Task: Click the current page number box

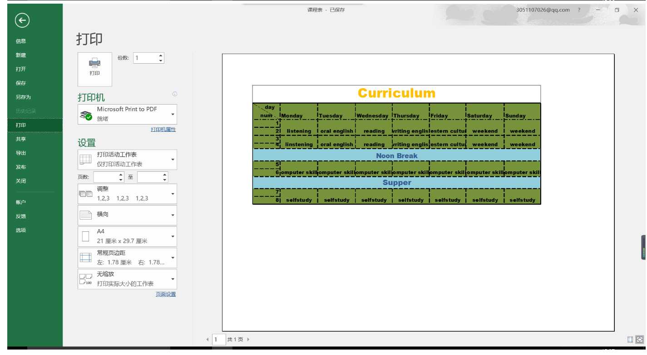Action: [219, 340]
